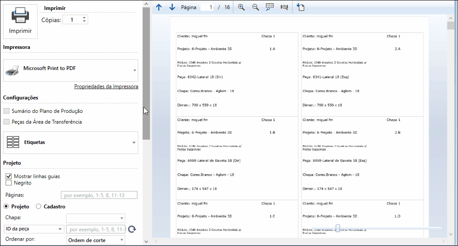Select the Projeto radio button

6,207
